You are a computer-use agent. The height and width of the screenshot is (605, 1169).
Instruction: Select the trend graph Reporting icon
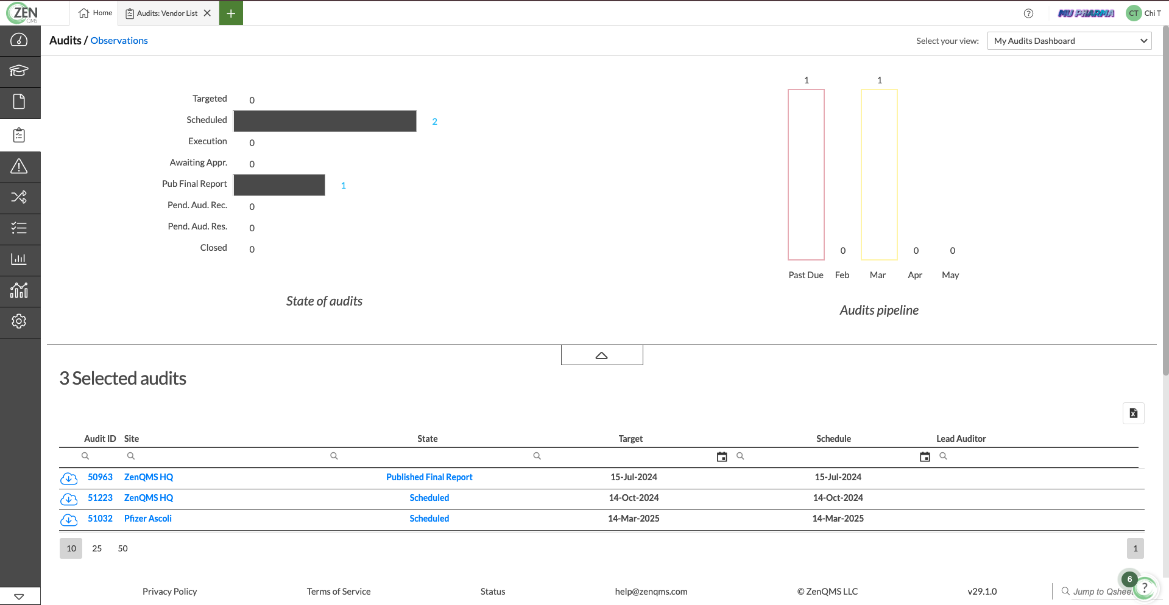pos(19,291)
